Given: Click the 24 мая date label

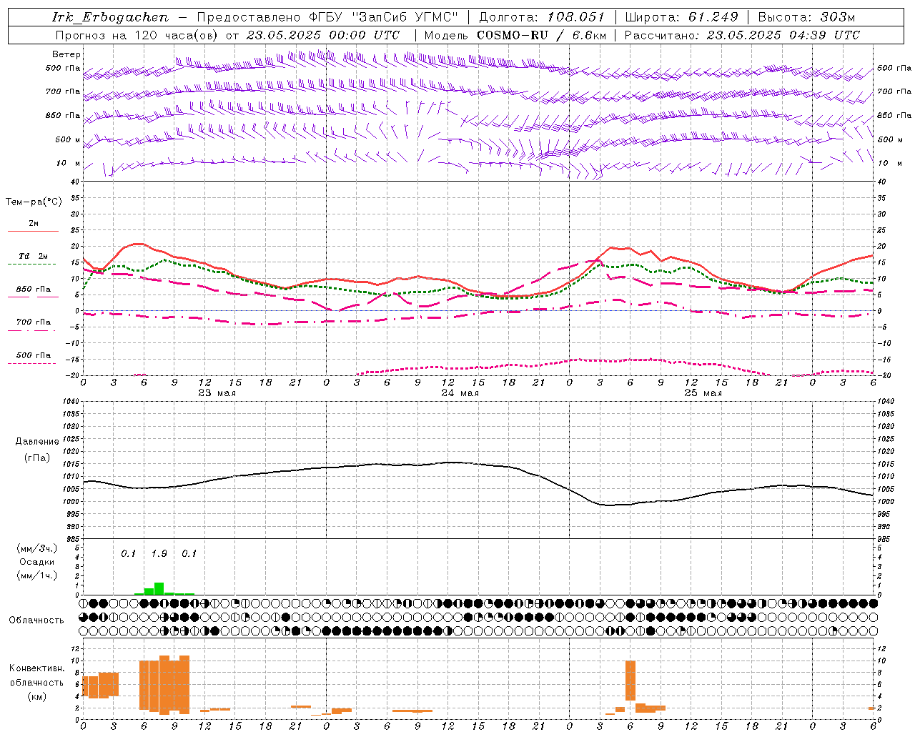Looking at the screenshot, I should tap(460, 393).
